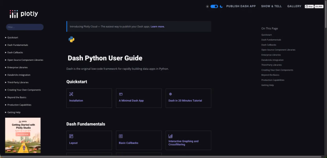Expand Production Capabilities in the sidebar
The width and height of the screenshot is (327, 158).
coord(18,105)
